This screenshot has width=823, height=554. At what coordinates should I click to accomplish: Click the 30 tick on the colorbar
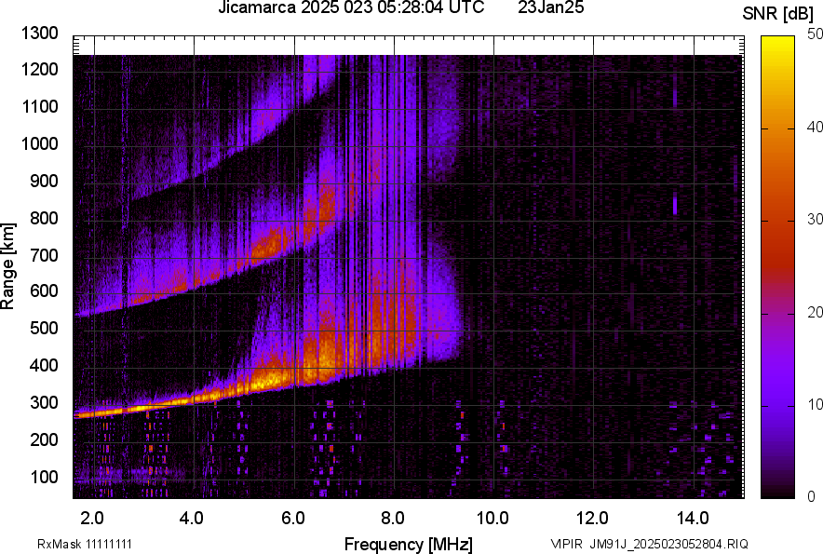coord(816,220)
